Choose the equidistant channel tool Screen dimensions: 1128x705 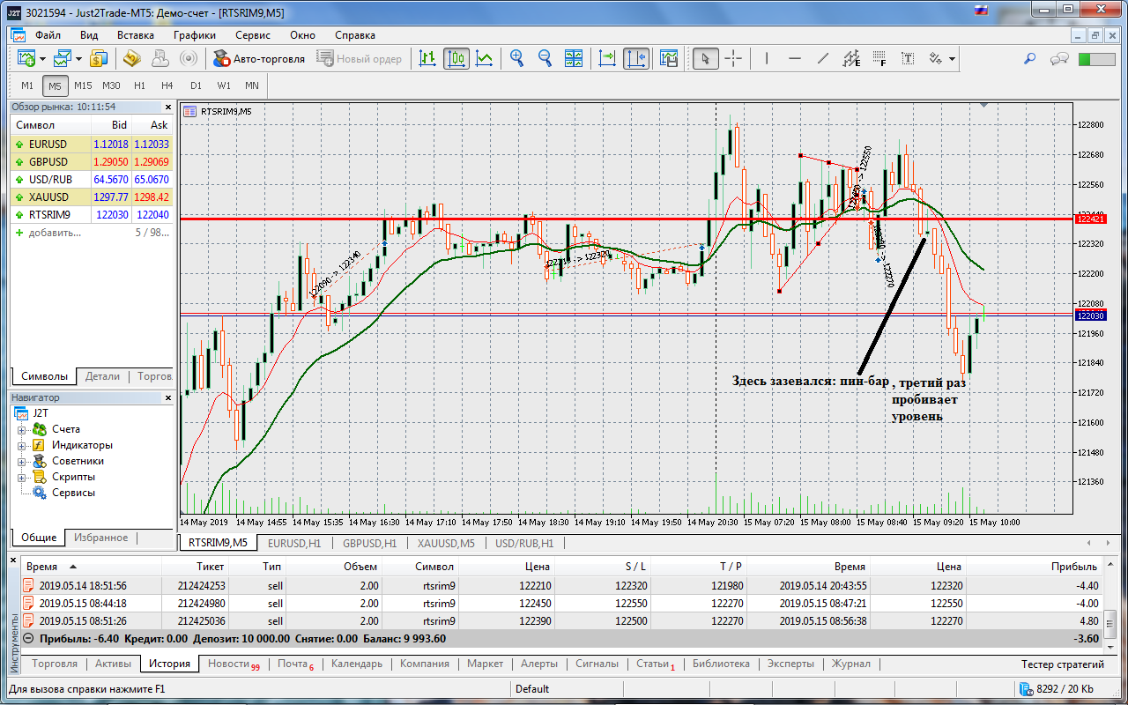pos(851,59)
